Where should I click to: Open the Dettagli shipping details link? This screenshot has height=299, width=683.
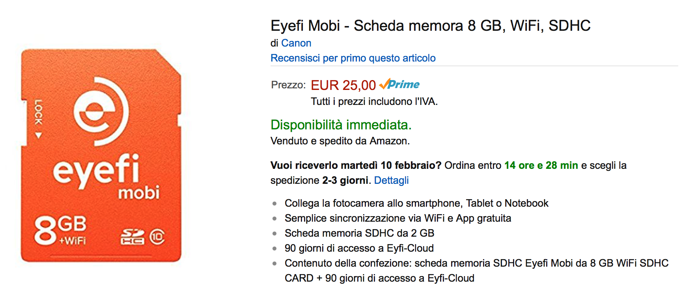391,180
